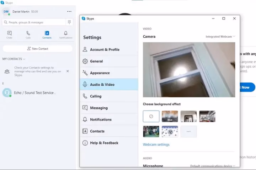Click the People, groups & messages search field
This screenshot has width=256, height=170.
tap(34, 22)
